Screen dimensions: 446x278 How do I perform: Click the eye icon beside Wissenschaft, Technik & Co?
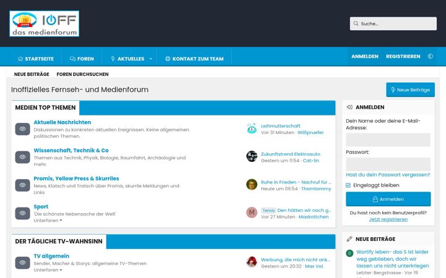click(22, 157)
